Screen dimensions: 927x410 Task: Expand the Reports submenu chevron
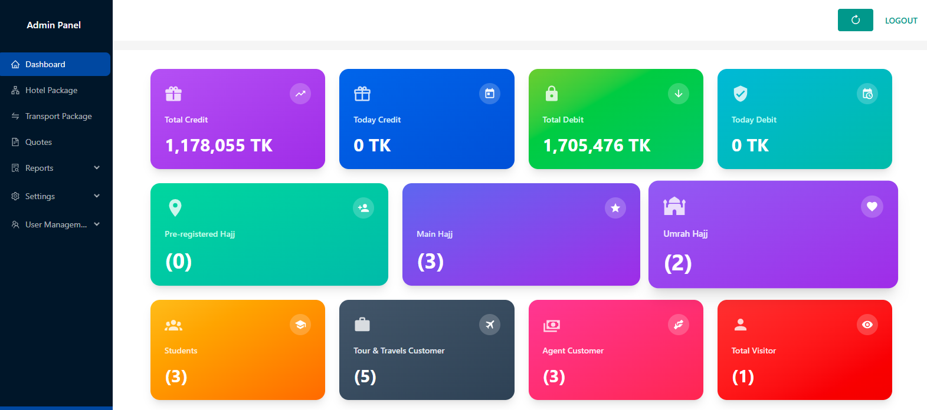pyautogui.click(x=97, y=168)
